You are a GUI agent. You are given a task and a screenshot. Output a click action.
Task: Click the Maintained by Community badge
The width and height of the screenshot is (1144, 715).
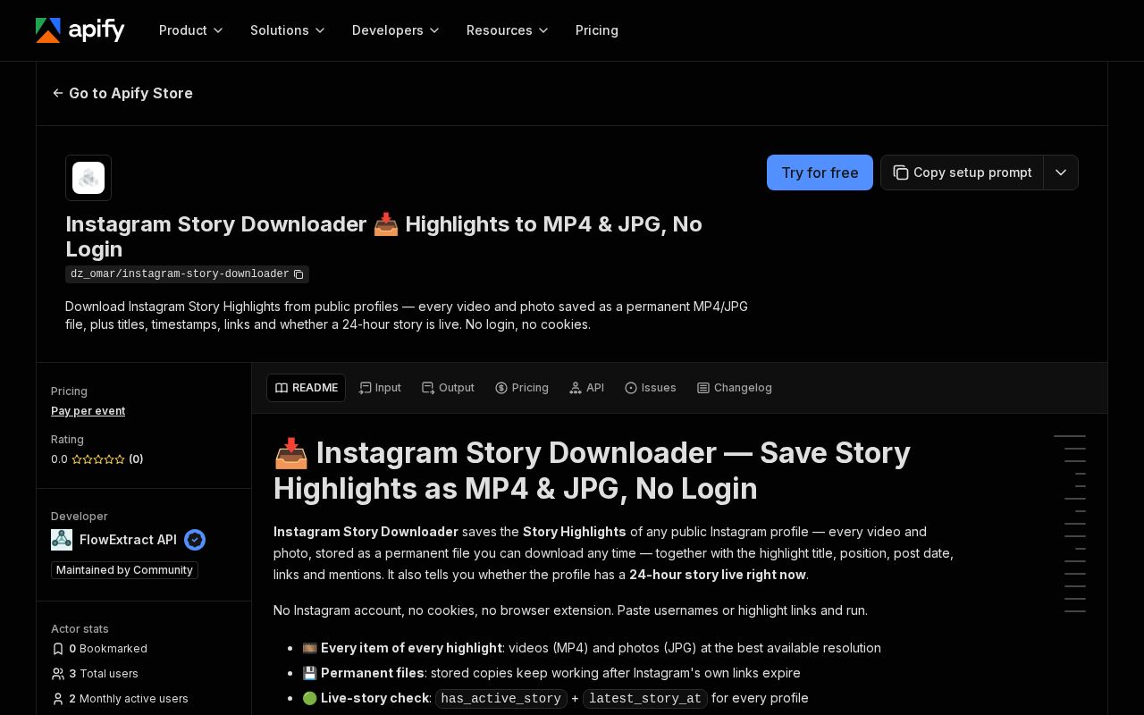click(x=124, y=570)
